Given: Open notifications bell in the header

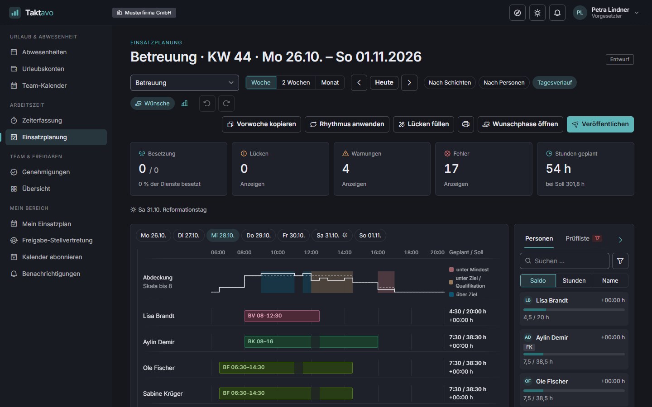Looking at the screenshot, I should (557, 13).
